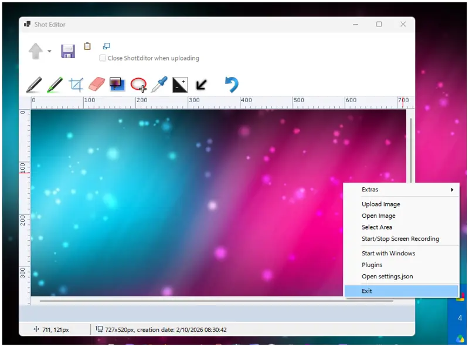
Task: Click Exit in the context menu
Action: [x=401, y=291]
